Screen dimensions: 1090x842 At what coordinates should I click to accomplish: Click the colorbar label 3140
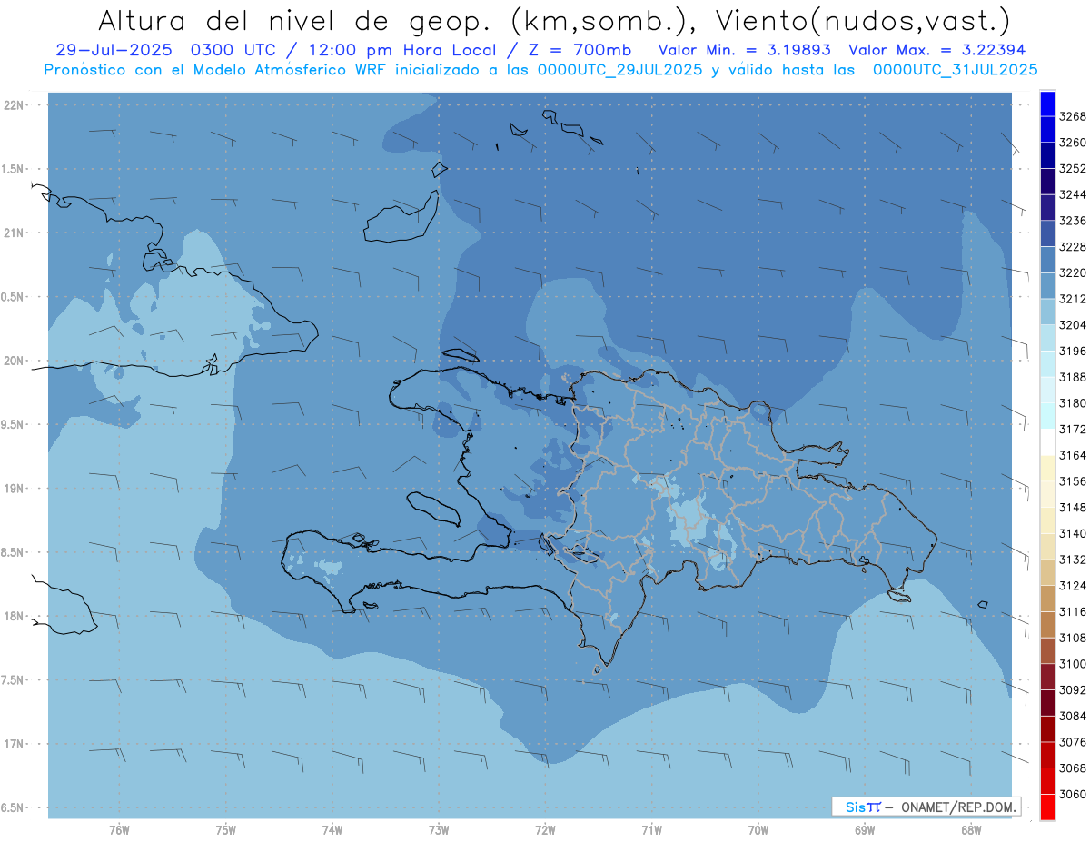[1073, 533]
